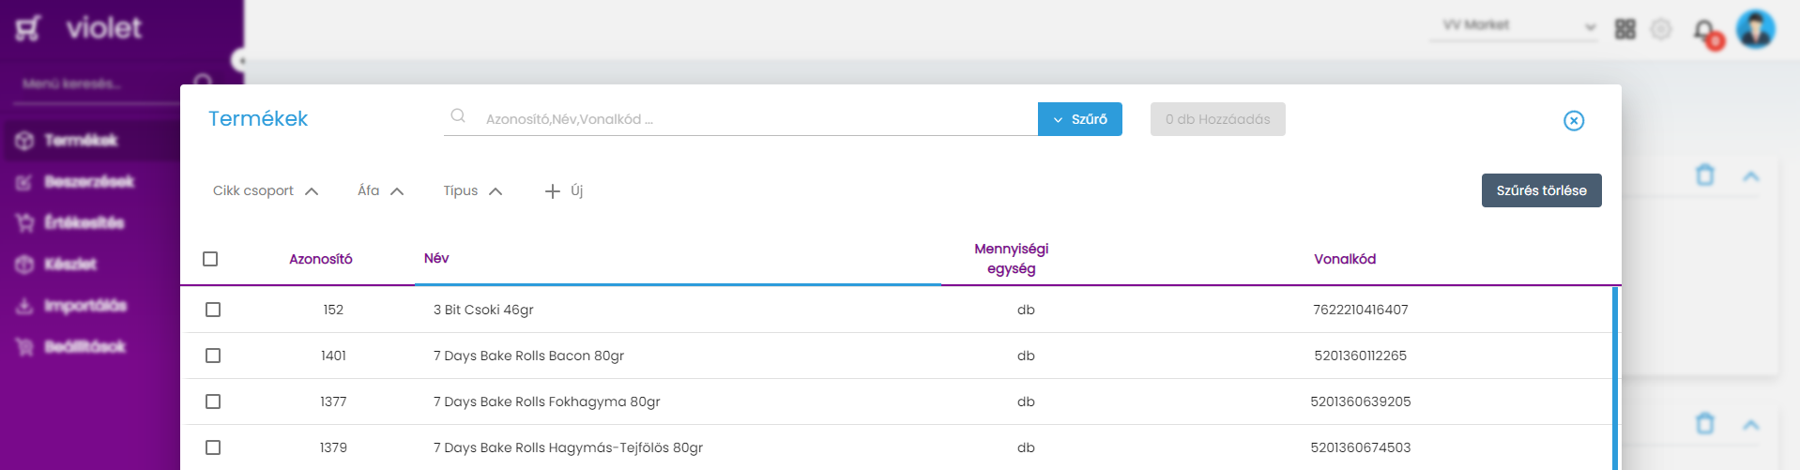
Task: Toggle the select-all checkbox in table header
Action: (x=210, y=259)
